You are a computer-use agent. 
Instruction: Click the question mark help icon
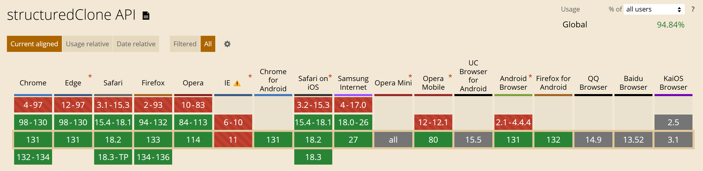[x=693, y=9]
